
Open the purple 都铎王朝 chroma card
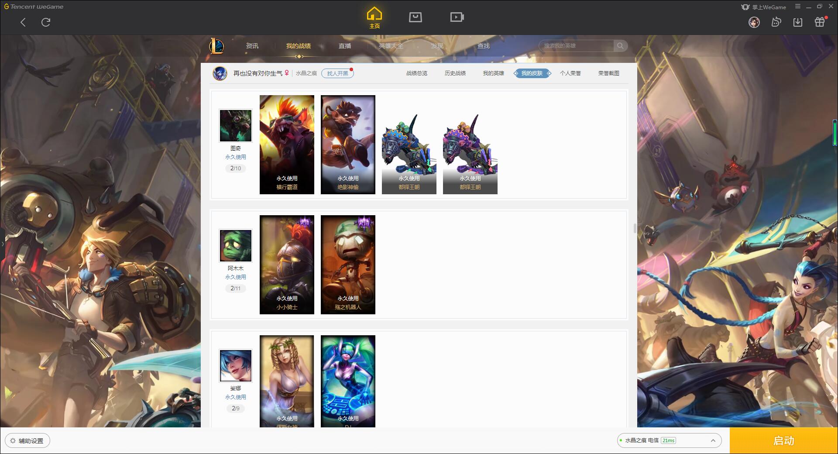tap(470, 154)
